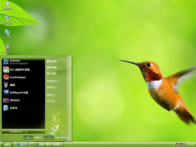Viewport: 196px width, 147px height.
Task: Open 画图 (Paint) in the start menu
Action: (x=23, y=85)
